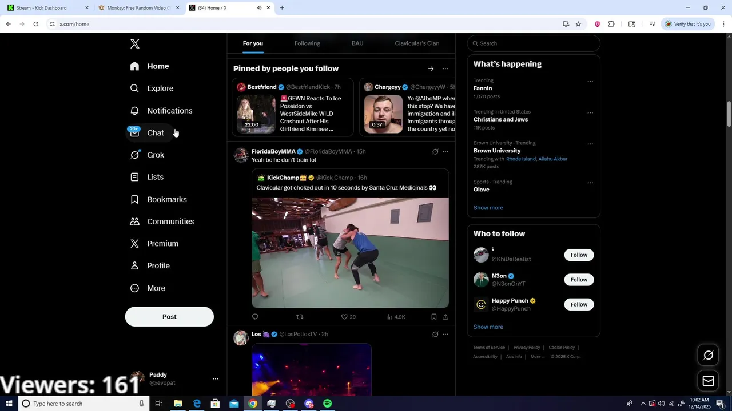
Task: Follow N3on
Action: click(x=579, y=280)
